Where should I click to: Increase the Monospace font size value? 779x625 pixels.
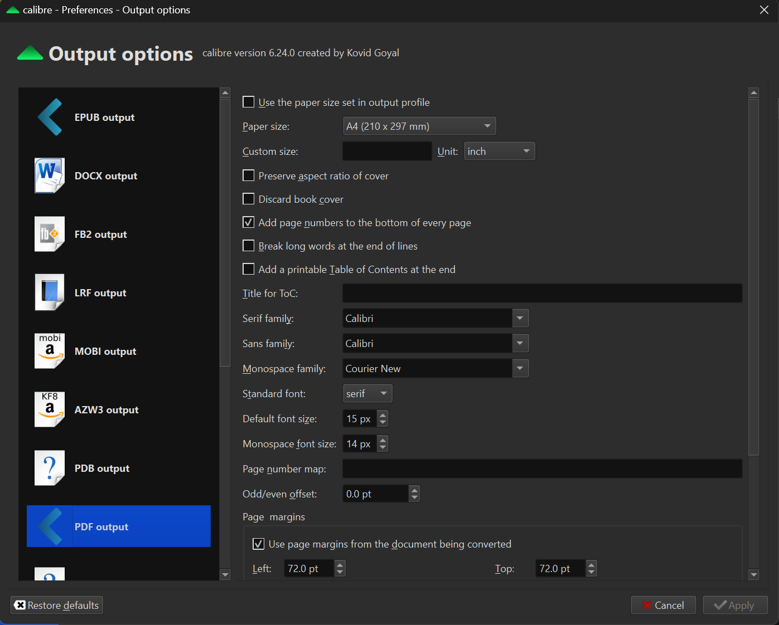click(383, 439)
